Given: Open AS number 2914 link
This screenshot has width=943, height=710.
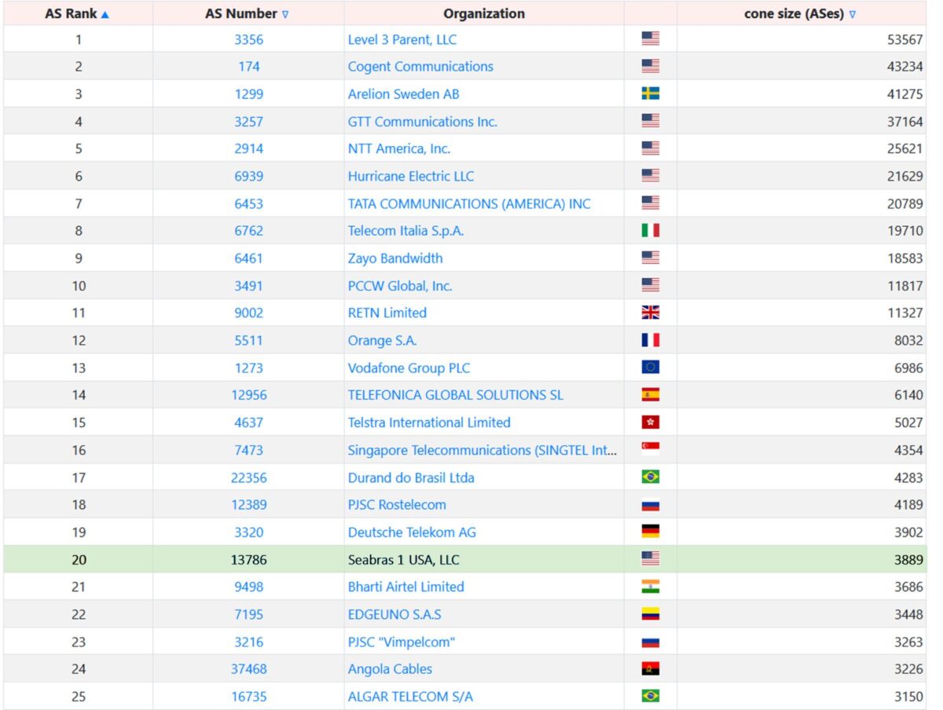Looking at the screenshot, I should [248, 148].
